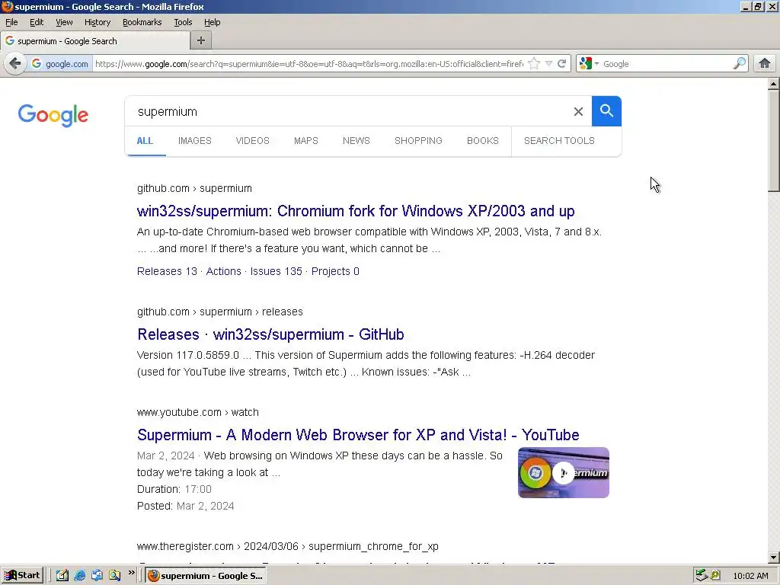Open the URL history dropdown arrow
780x585 pixels.
pyautogui.click(x=548, y=64)
